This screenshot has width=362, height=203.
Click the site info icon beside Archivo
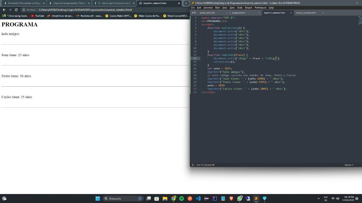click(24, 10)
